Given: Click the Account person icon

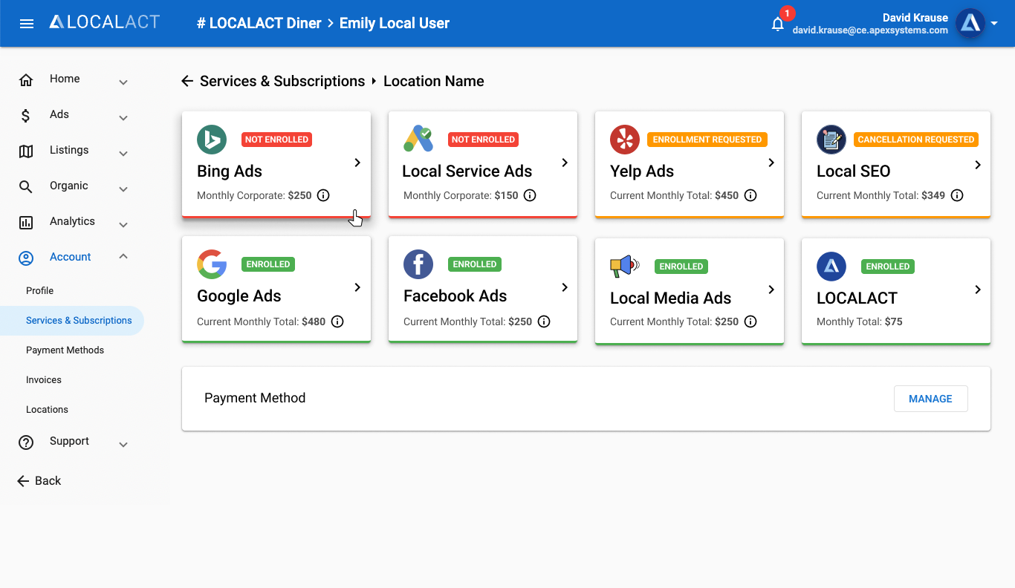Looking at the screenshot, I should (x=26, y=258).
